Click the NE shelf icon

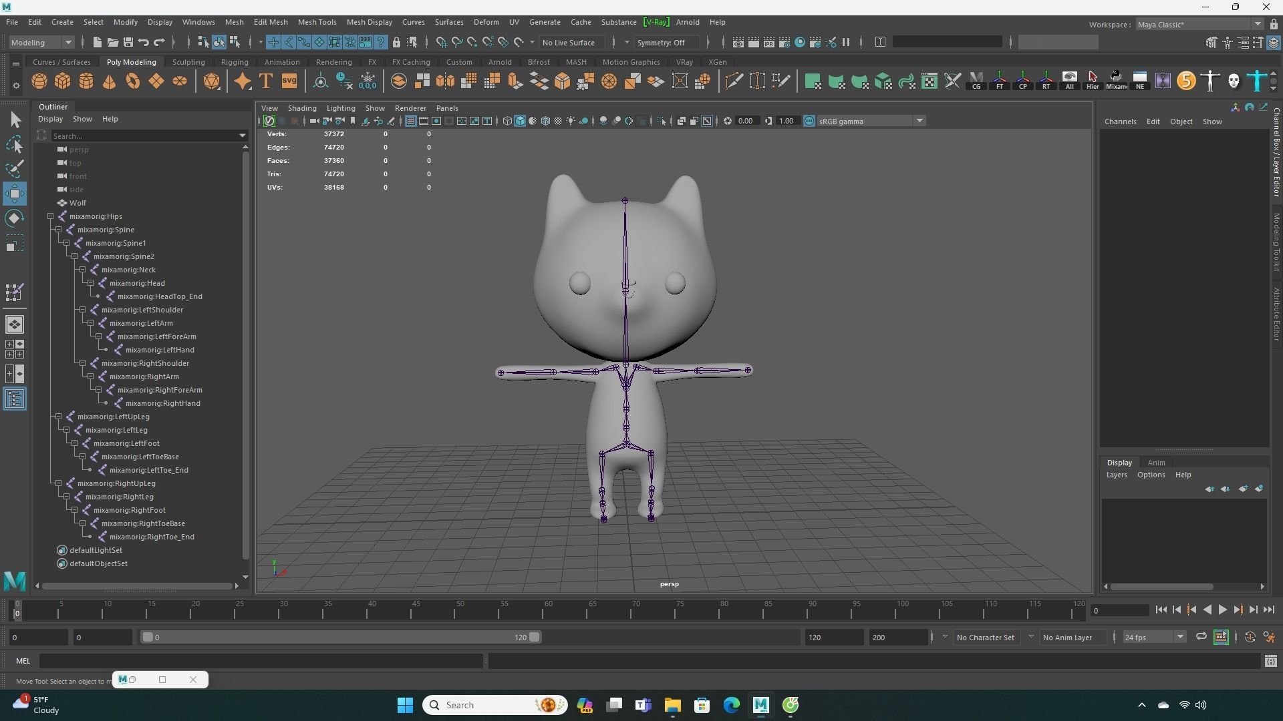point(1140,81)
